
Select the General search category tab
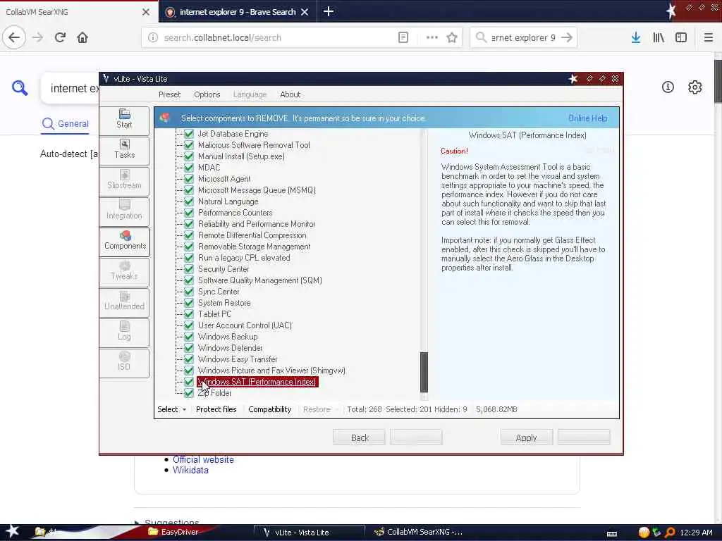click(x=65, y=124)
